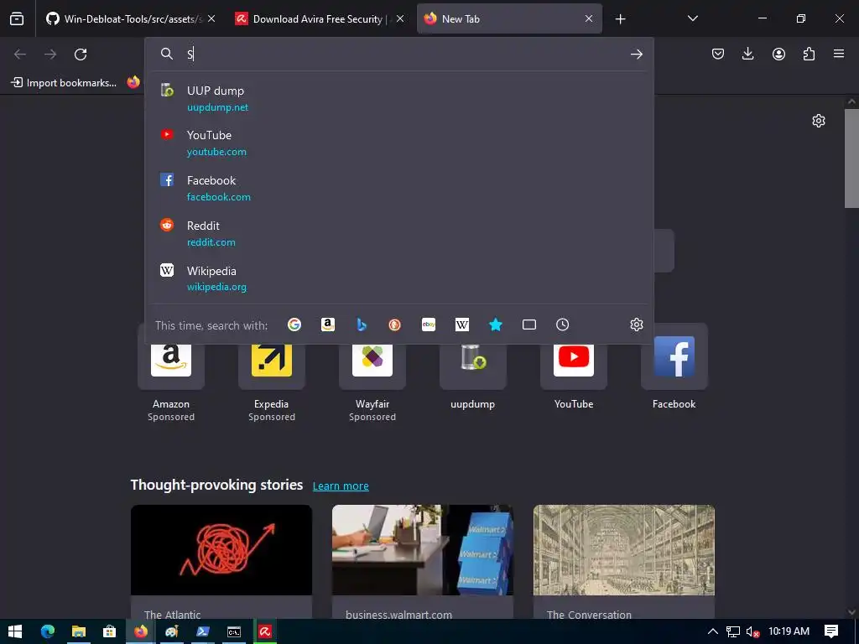Click Import bookmarks on the bookmarks toolbar
Viewport: 859px width, 644px height.
pyautogui.click(x=64, y=83)
